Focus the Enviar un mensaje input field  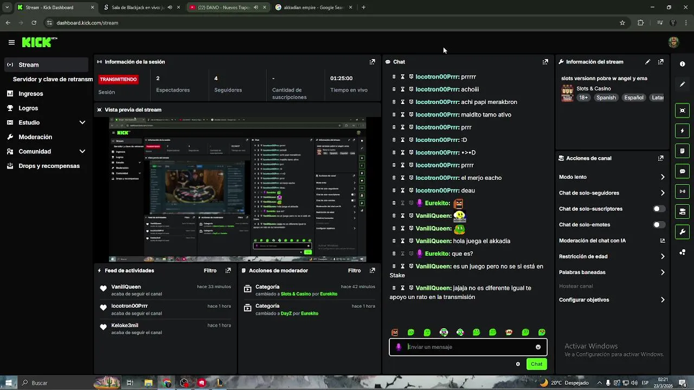point(468,347)
